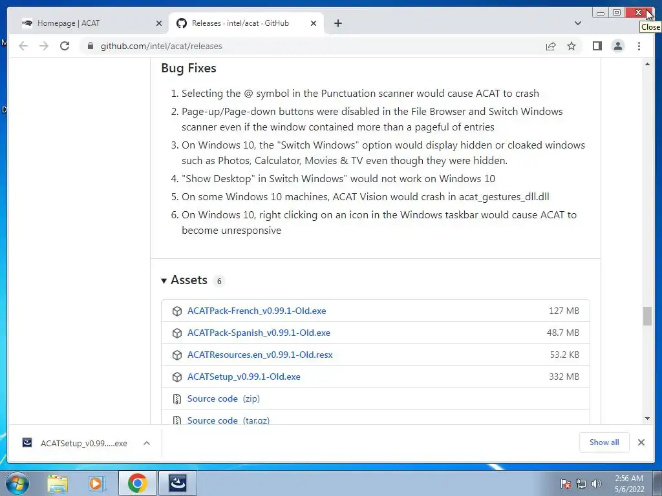662x496 pixels.
Task: Dismiss the downloads bar
Action: click(641, 442)
